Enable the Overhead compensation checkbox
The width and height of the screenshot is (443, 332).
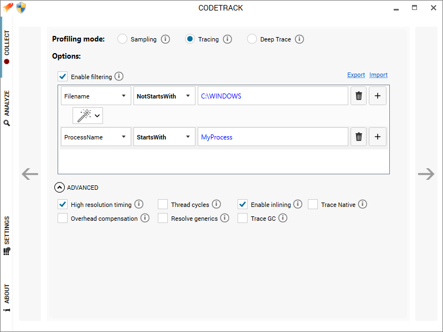coord(63,218)
